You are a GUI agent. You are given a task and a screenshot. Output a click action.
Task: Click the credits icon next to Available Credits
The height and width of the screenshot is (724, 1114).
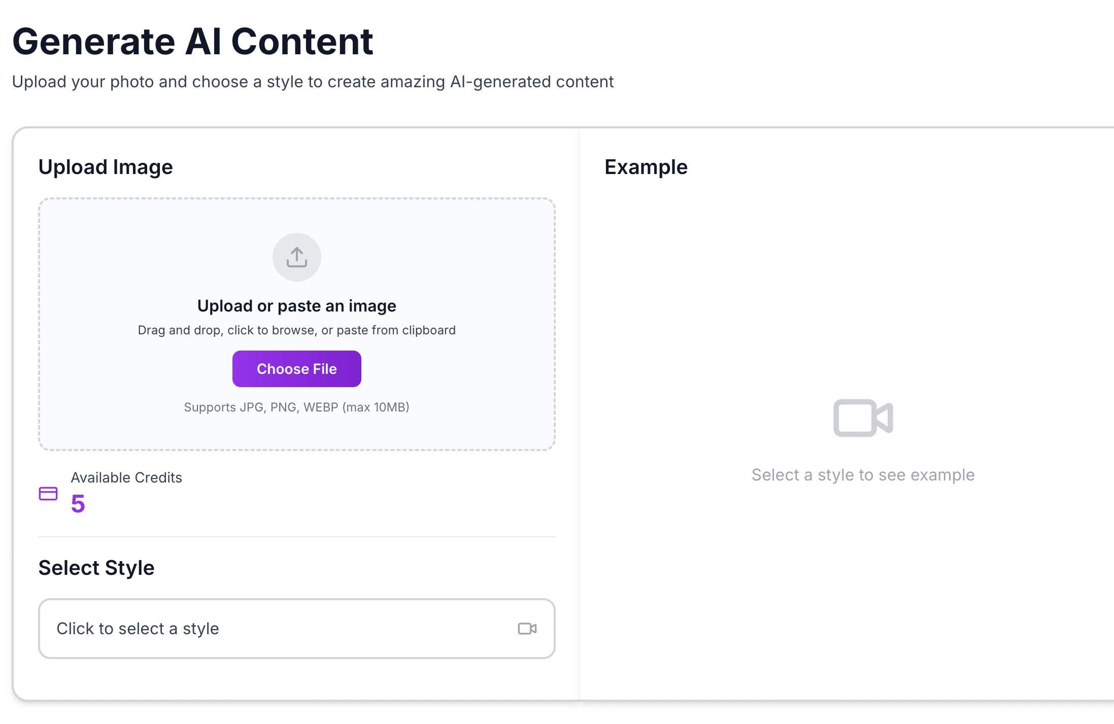[48, 493]
